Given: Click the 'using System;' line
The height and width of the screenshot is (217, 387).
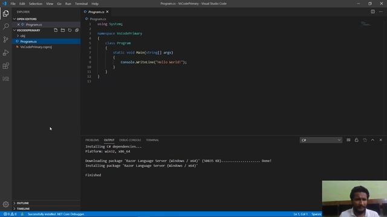Looking at the screenshot, I should click(x=110, y=24).
